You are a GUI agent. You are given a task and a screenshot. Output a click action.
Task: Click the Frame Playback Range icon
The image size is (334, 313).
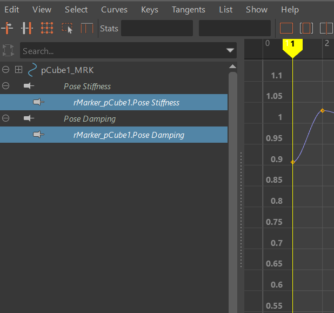pos(306,28)
